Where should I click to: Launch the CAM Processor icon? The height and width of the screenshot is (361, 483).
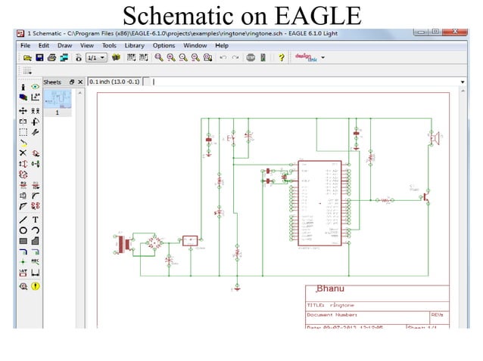coord(64,57)
